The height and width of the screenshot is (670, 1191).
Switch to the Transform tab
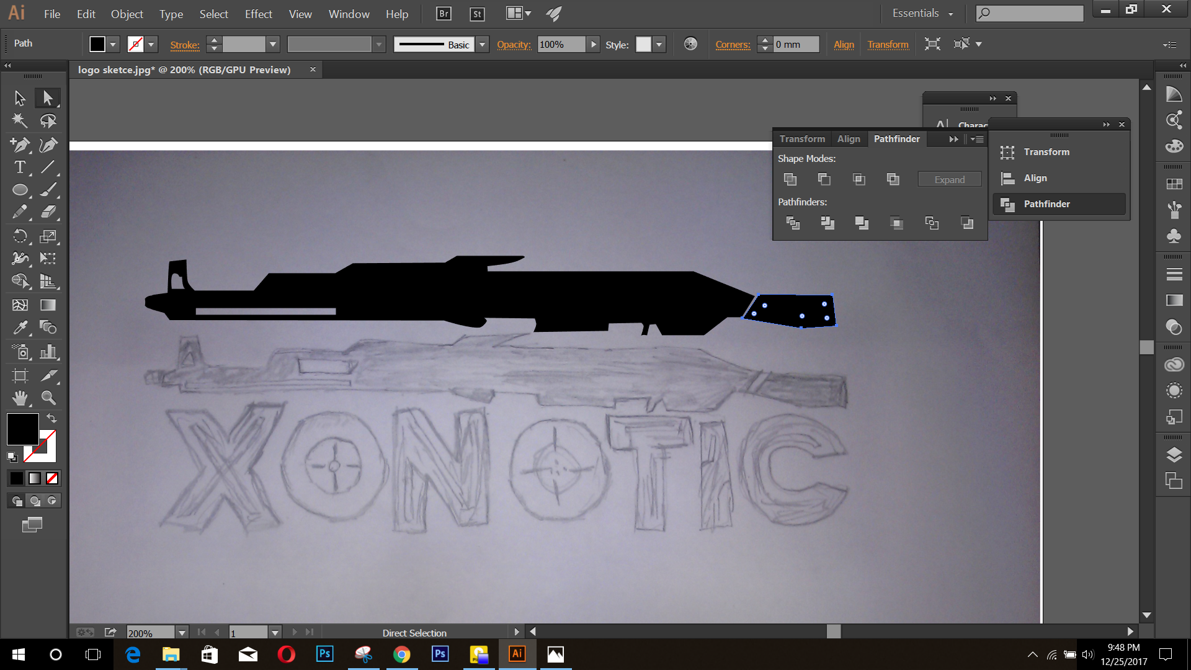pos(802,139)
